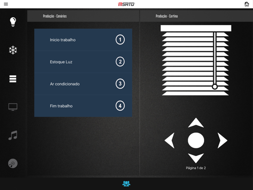Screen dimensions: 253x190
Task: Go to the home screen icon
Action: (x=247, y=4)
